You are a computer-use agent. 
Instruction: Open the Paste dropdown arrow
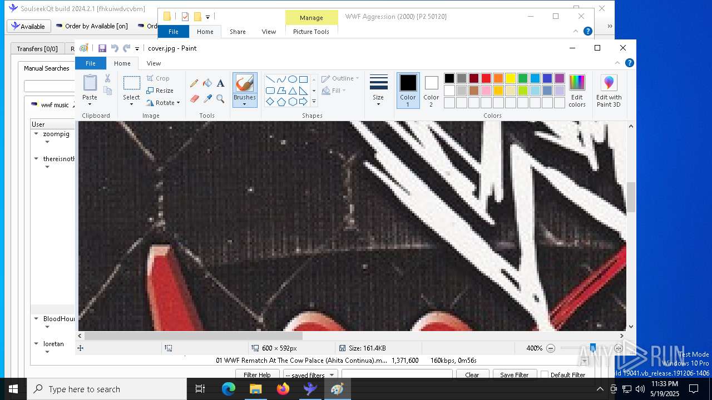90,104
